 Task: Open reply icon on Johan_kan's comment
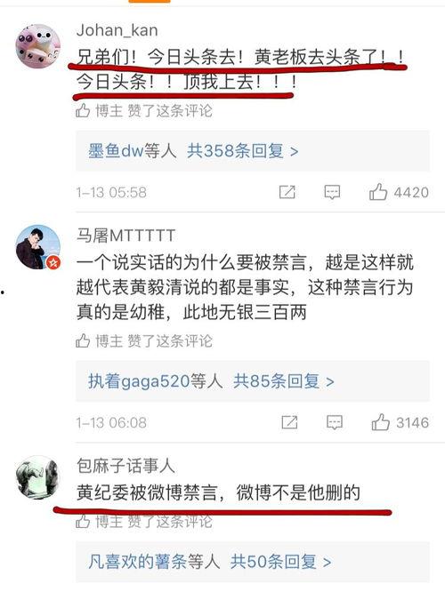(332, 192)
